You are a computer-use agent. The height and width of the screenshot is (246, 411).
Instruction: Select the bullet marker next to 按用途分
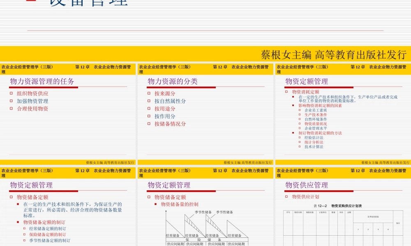(x=149, y=109)
